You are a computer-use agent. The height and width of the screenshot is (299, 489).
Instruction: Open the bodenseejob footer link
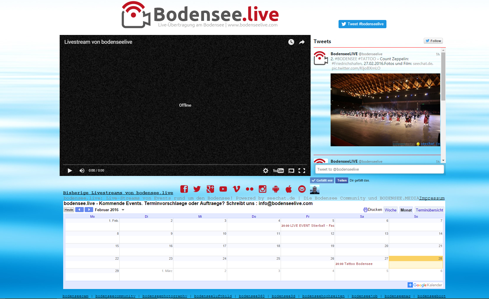point(365,296)
